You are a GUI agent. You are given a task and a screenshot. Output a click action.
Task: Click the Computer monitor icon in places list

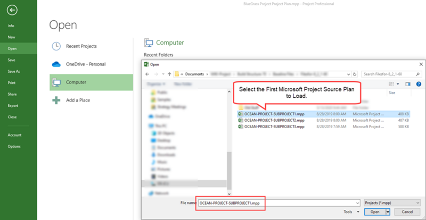pyautogui.click(x=56, y=82)
